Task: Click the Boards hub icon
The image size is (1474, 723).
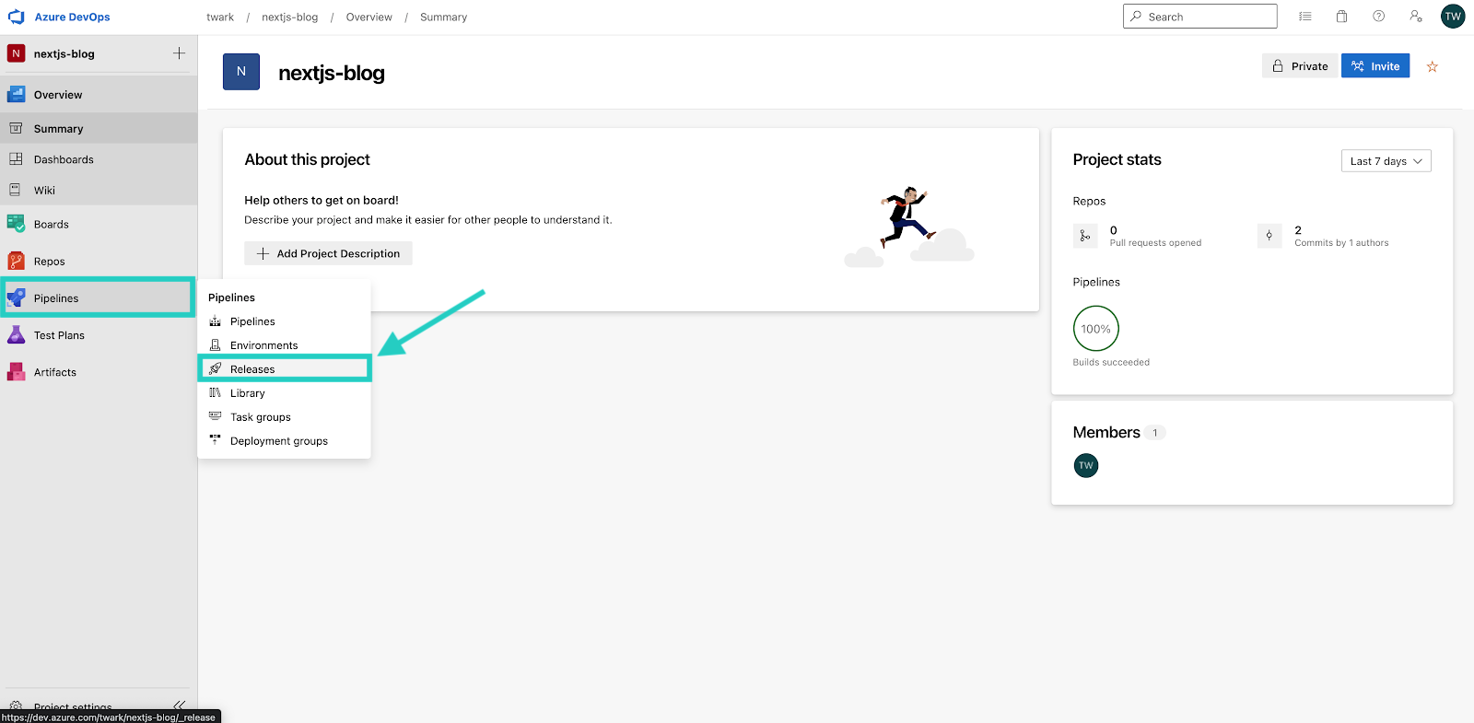Action: tap(16, 224)
